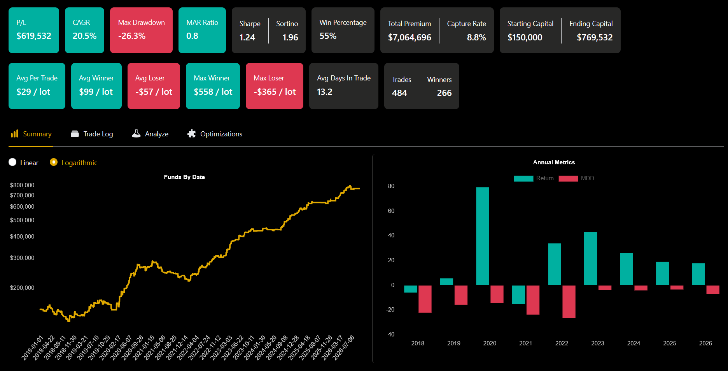
Task: Click the 2023 Return bar
Action: point(590,258)
